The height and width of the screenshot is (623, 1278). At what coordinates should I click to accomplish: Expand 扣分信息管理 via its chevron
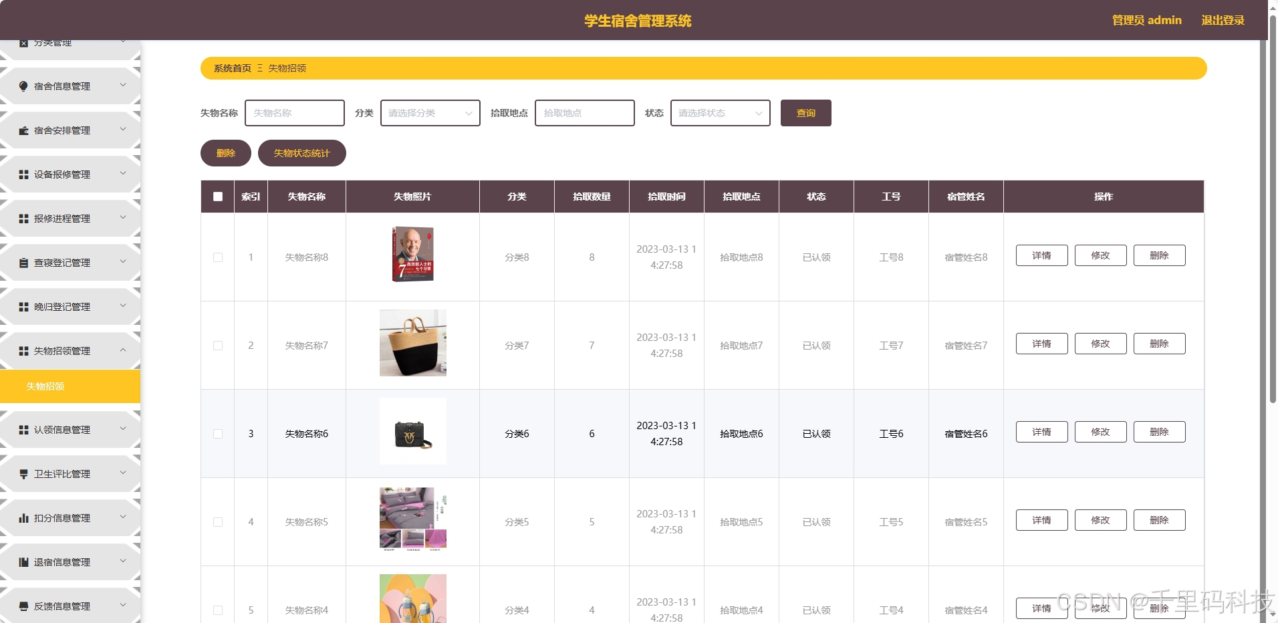coord(123,517)
